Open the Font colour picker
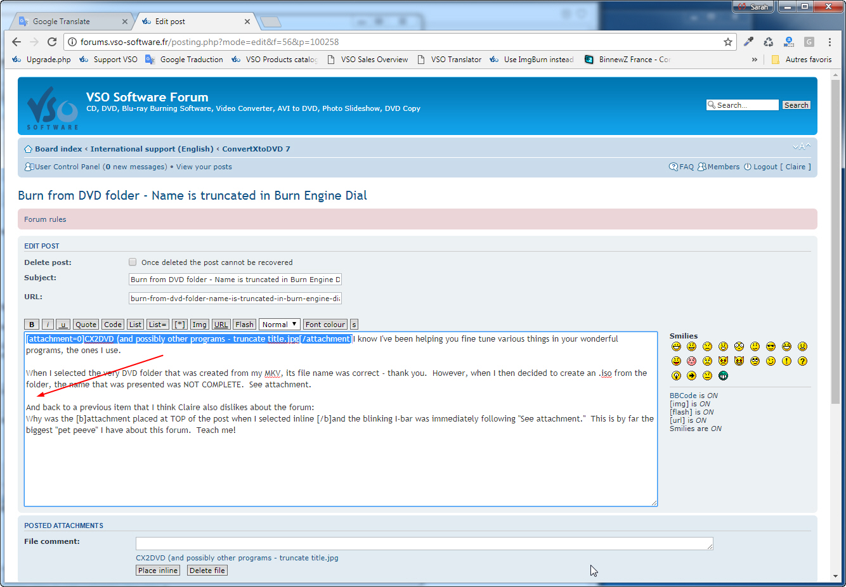The image size is (846, 587). point(325,325)
